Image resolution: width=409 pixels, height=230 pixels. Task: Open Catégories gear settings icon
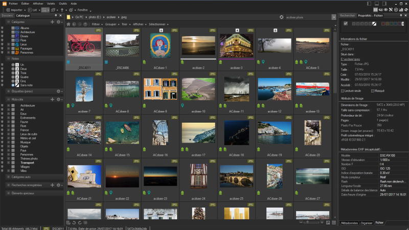tap(58, 22)
